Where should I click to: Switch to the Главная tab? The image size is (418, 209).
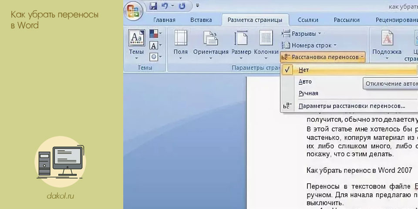(164, 20)
